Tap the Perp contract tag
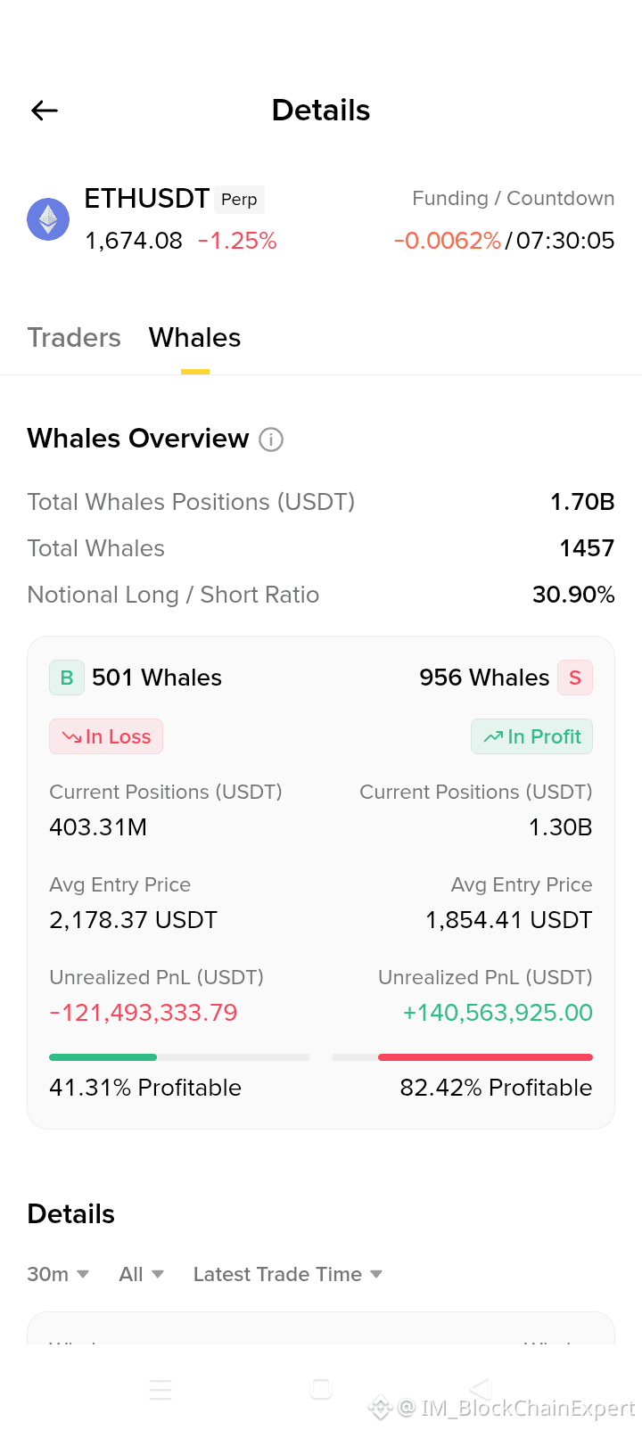The image size is (642, 1430). point(239,200)
